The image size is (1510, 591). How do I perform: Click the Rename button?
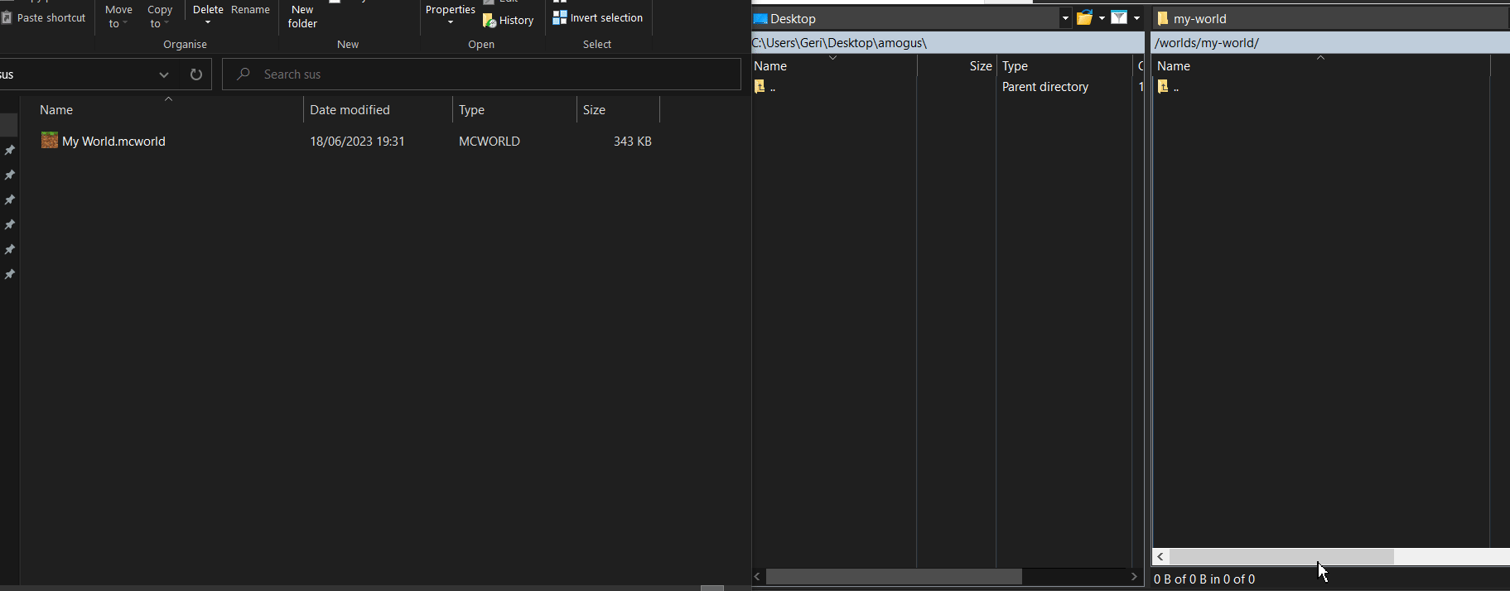(x=250, y=10)
